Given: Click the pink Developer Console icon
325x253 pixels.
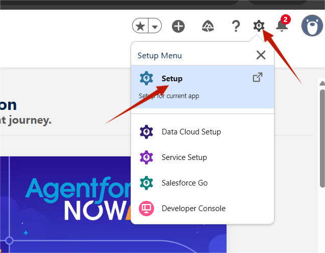Looking at the screenshot, I should (146, 209).
